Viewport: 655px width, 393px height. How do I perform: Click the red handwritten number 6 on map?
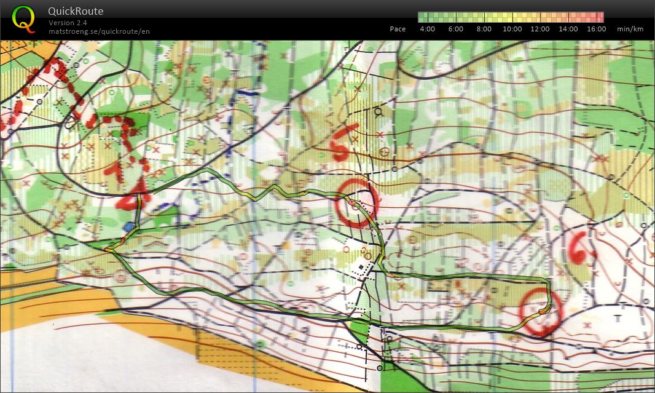[x=578, y=248]
